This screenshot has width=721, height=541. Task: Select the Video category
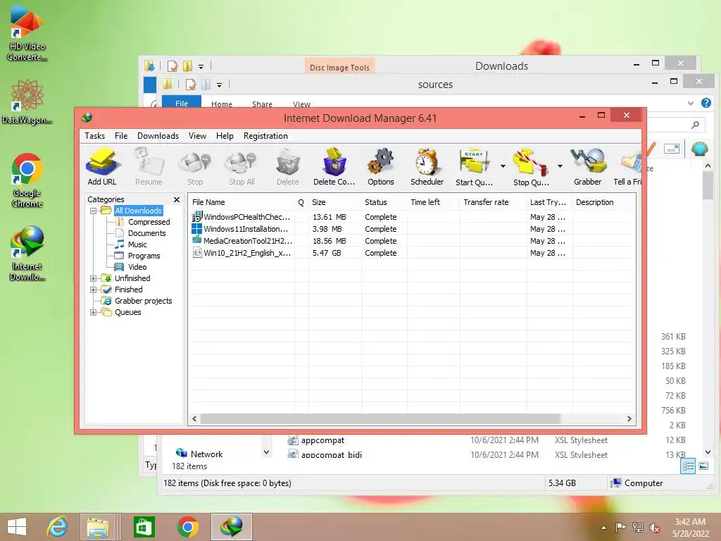pos(137,267)
